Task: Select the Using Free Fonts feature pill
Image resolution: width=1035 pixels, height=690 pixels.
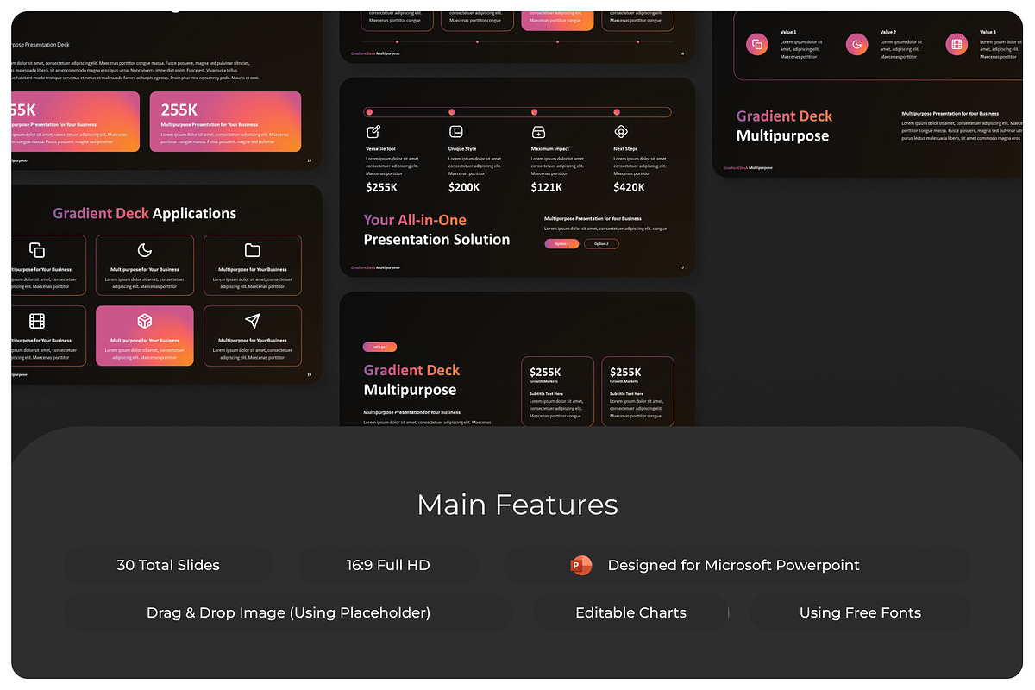Action: (x=860, y=612)
